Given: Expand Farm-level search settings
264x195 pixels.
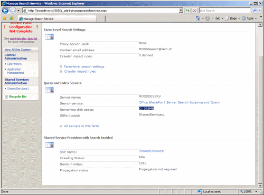Looking at the screenshot, I should click(84, 66).
